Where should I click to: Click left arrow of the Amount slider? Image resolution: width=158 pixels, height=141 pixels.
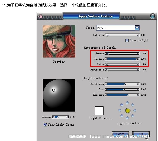click(106, 53)
